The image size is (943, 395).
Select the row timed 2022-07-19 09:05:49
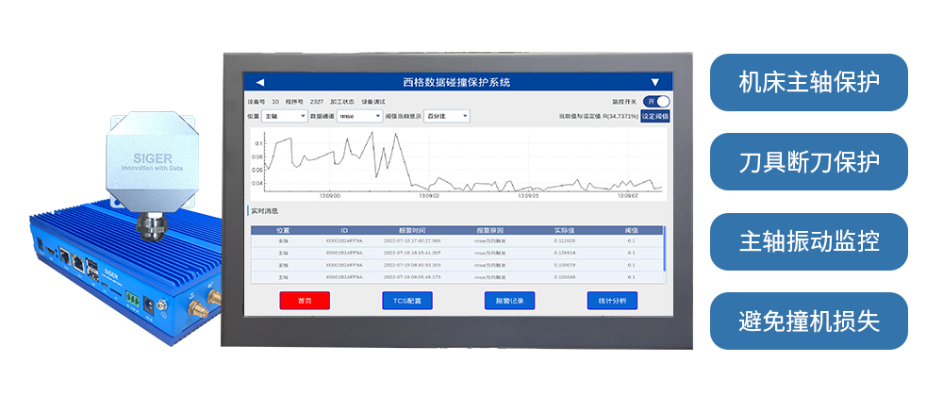click(x=457, y=277)
